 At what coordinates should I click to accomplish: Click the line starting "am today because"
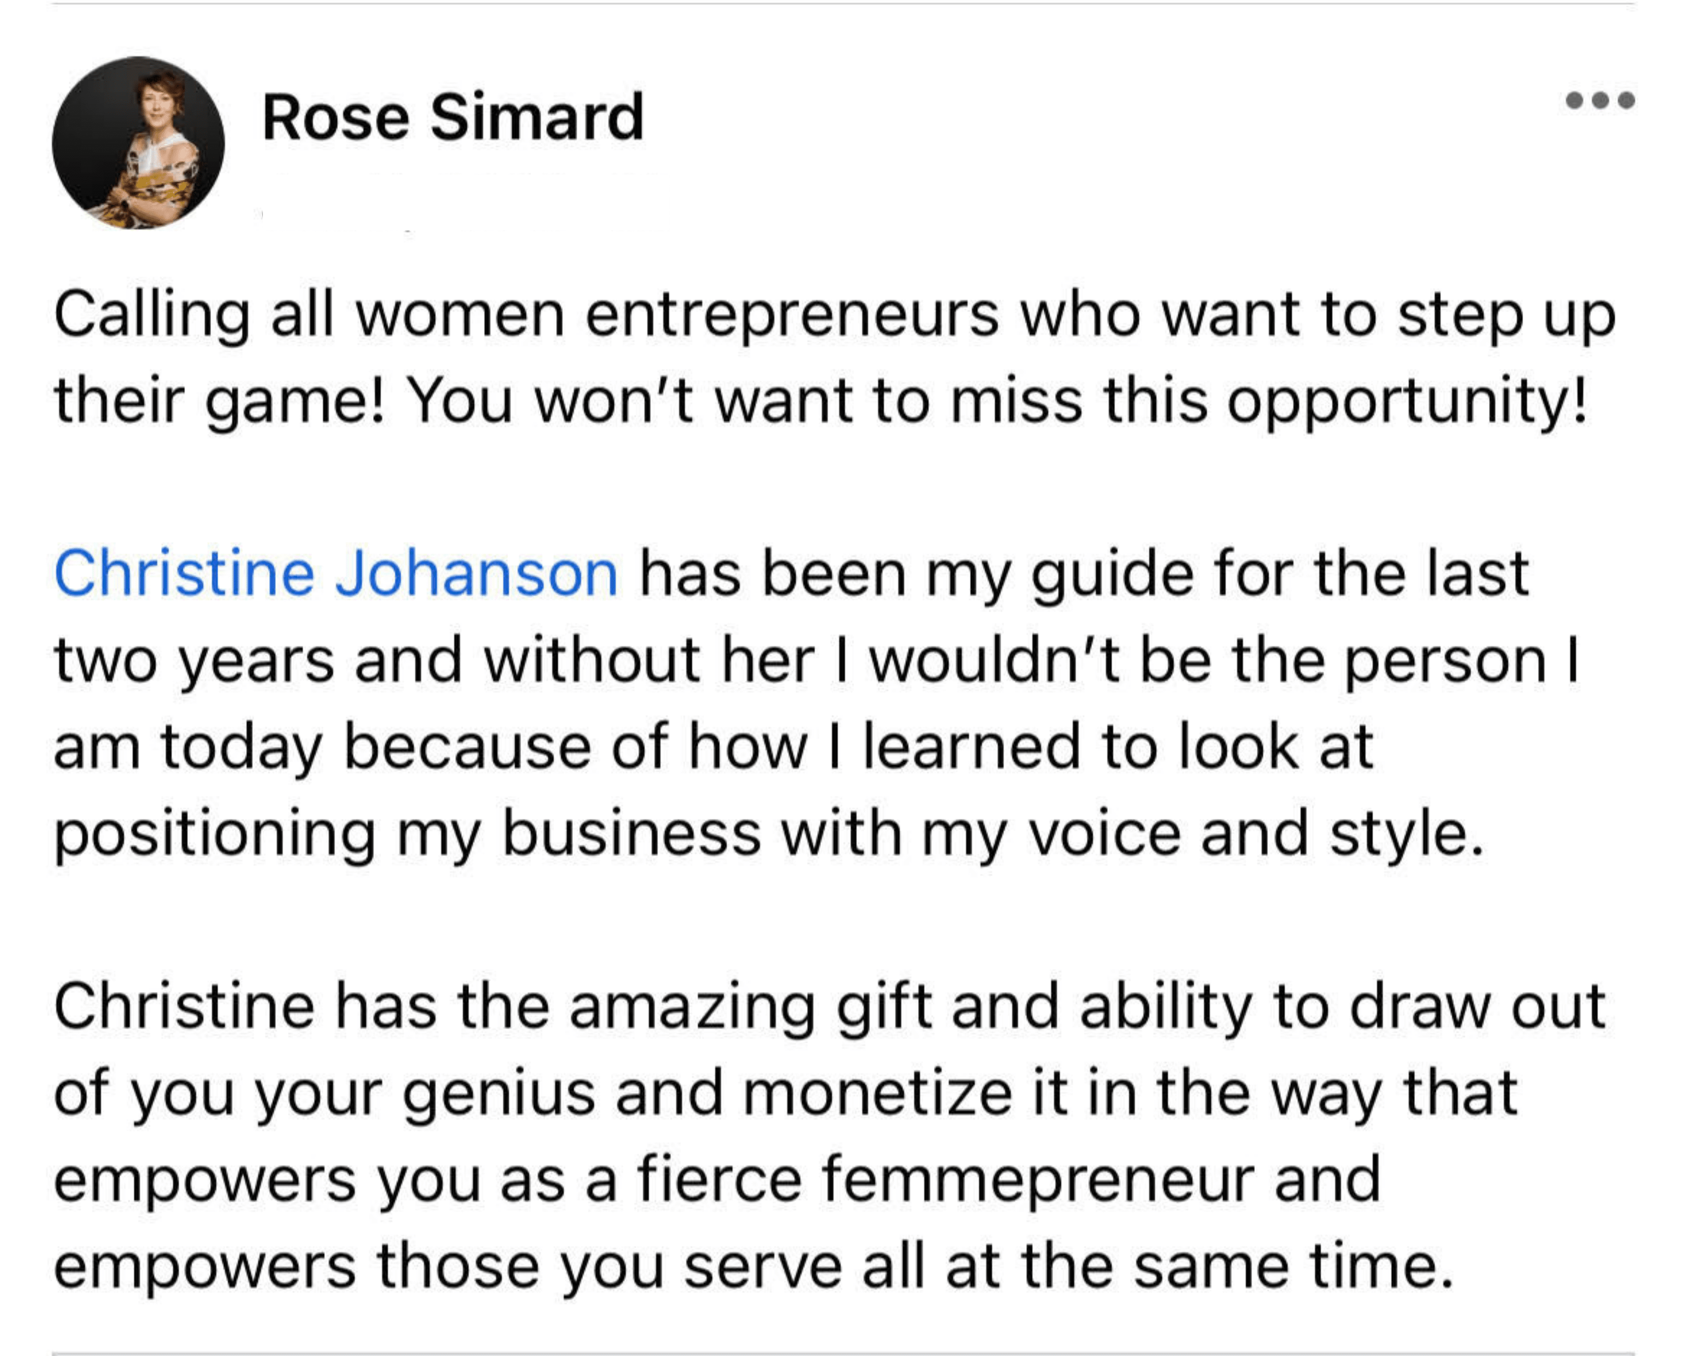(713, 746)
